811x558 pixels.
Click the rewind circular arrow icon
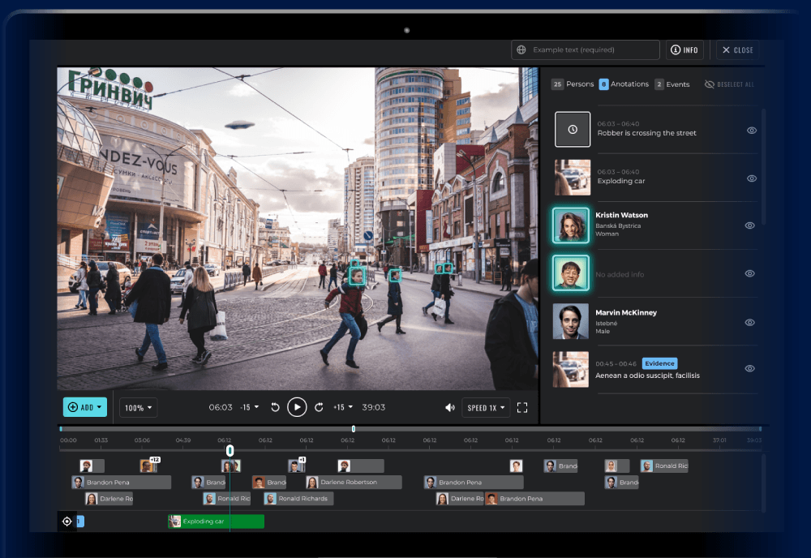click(275, 407)
